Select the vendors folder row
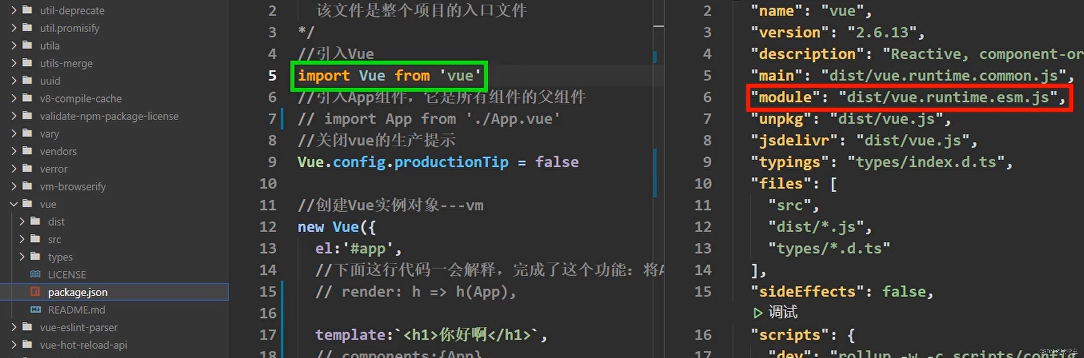Viewport: 1084px width, 358px height. point(114,151)
